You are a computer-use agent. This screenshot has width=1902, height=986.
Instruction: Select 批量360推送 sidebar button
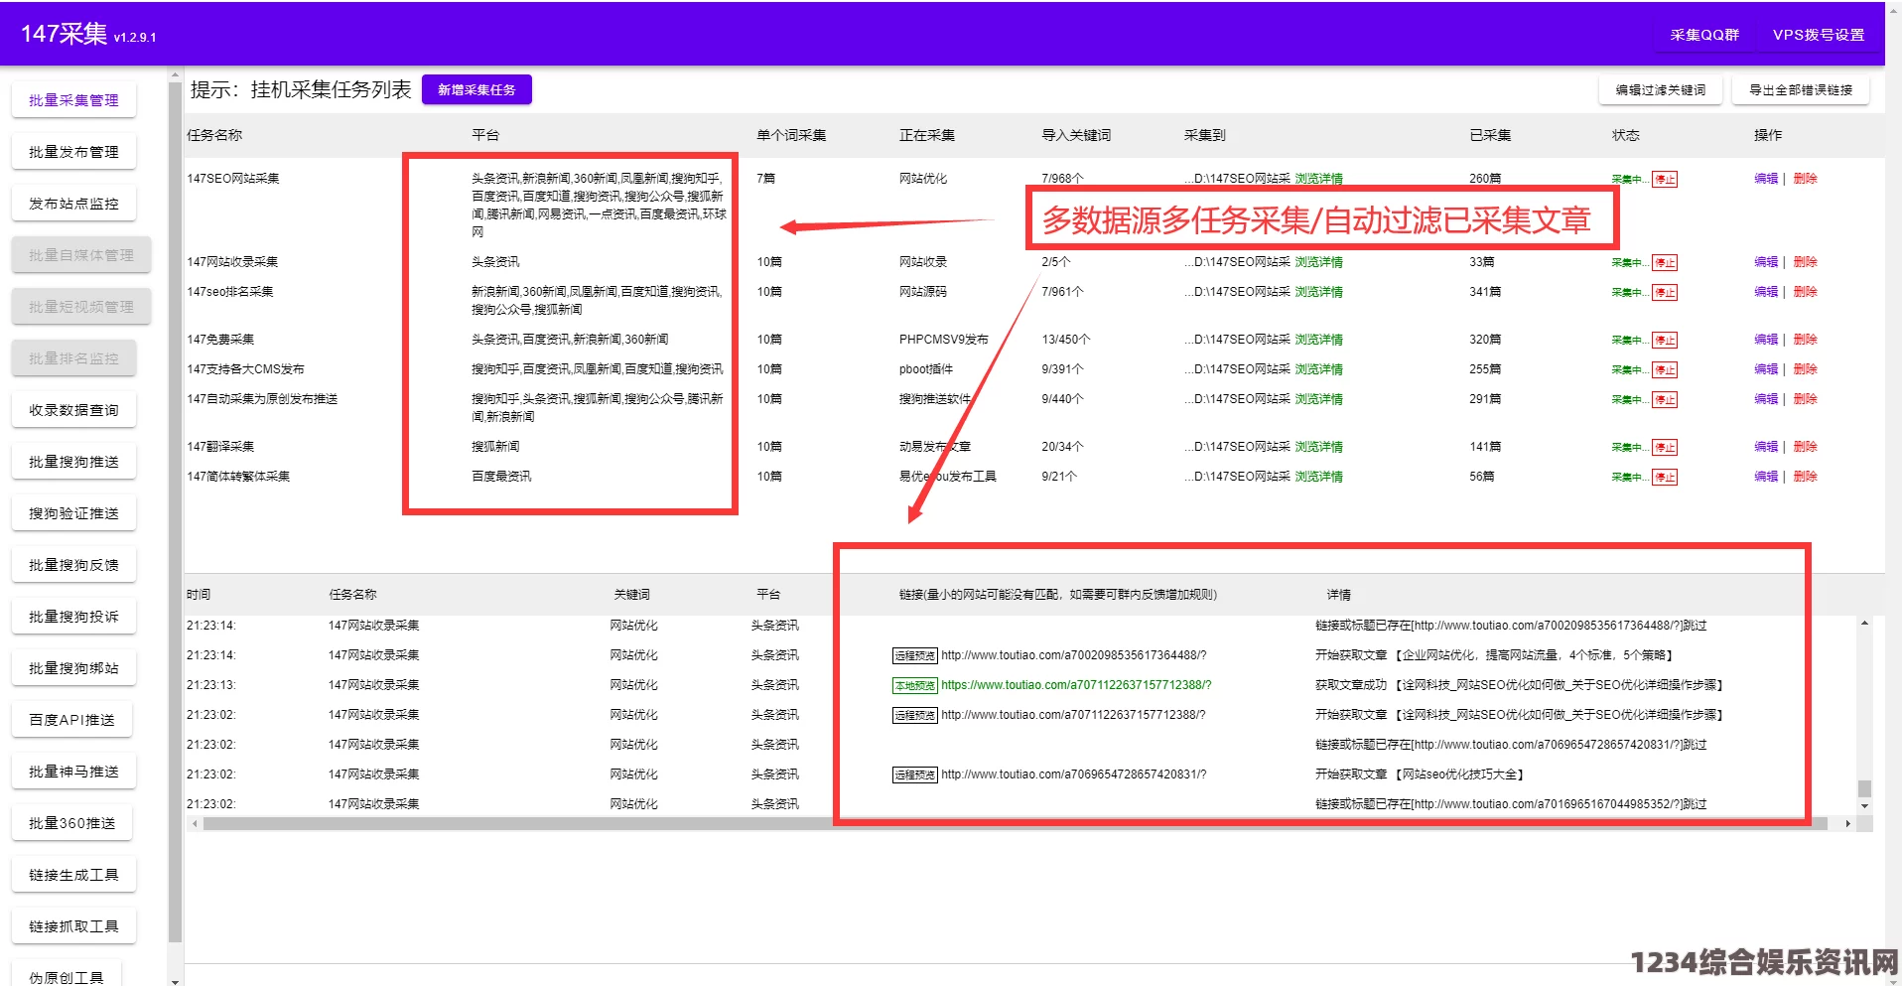(71, 823)
